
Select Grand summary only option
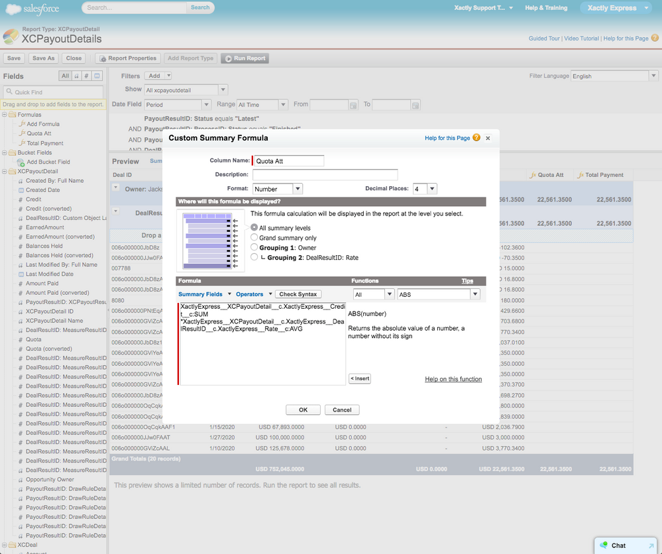tap(254, 237)
